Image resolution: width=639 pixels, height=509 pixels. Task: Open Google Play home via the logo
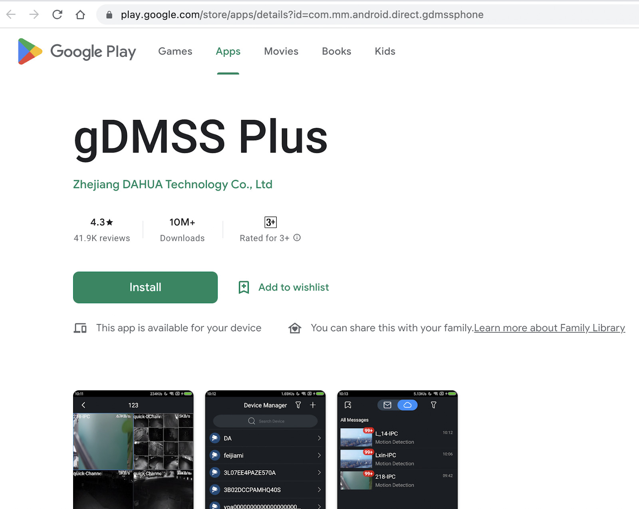point(77,52)
